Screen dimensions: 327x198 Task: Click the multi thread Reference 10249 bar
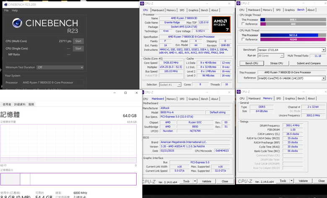293,39
